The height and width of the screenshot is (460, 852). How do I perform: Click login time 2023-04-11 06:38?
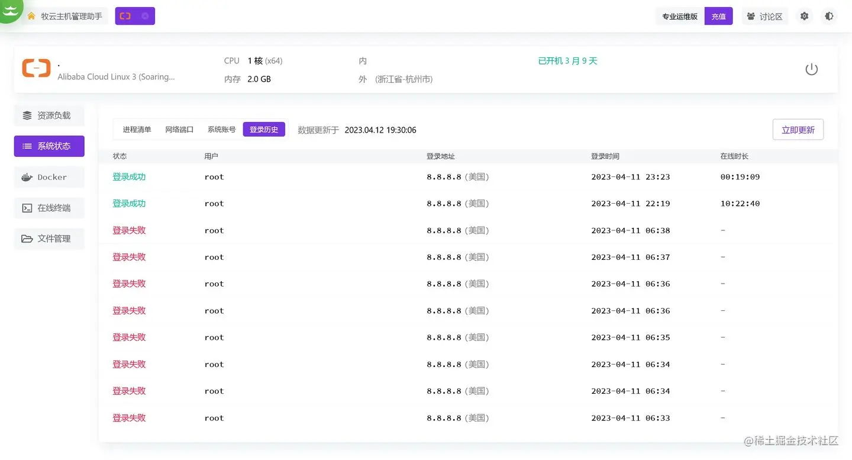pos(631,230)
